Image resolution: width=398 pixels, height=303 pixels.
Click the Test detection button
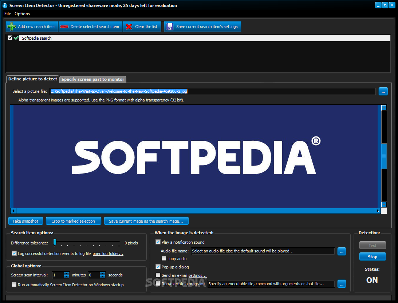tap(373, 245)
